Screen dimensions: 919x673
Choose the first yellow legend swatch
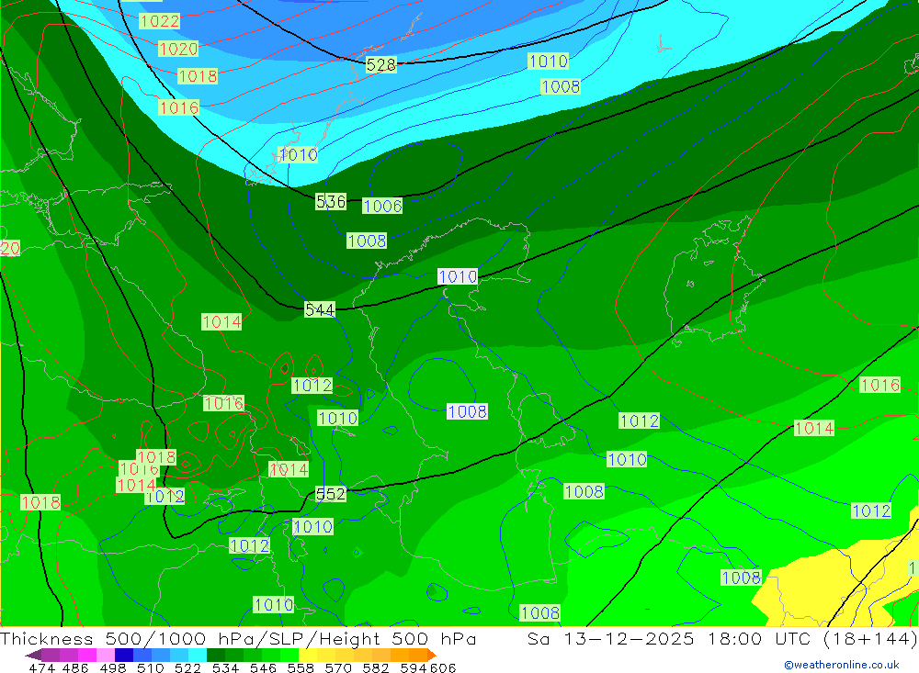(x=308, y=655)
